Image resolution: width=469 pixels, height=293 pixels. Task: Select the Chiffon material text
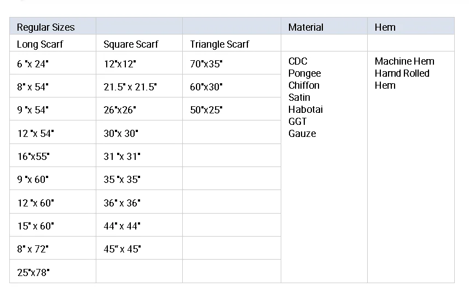[x=304, y=85]
